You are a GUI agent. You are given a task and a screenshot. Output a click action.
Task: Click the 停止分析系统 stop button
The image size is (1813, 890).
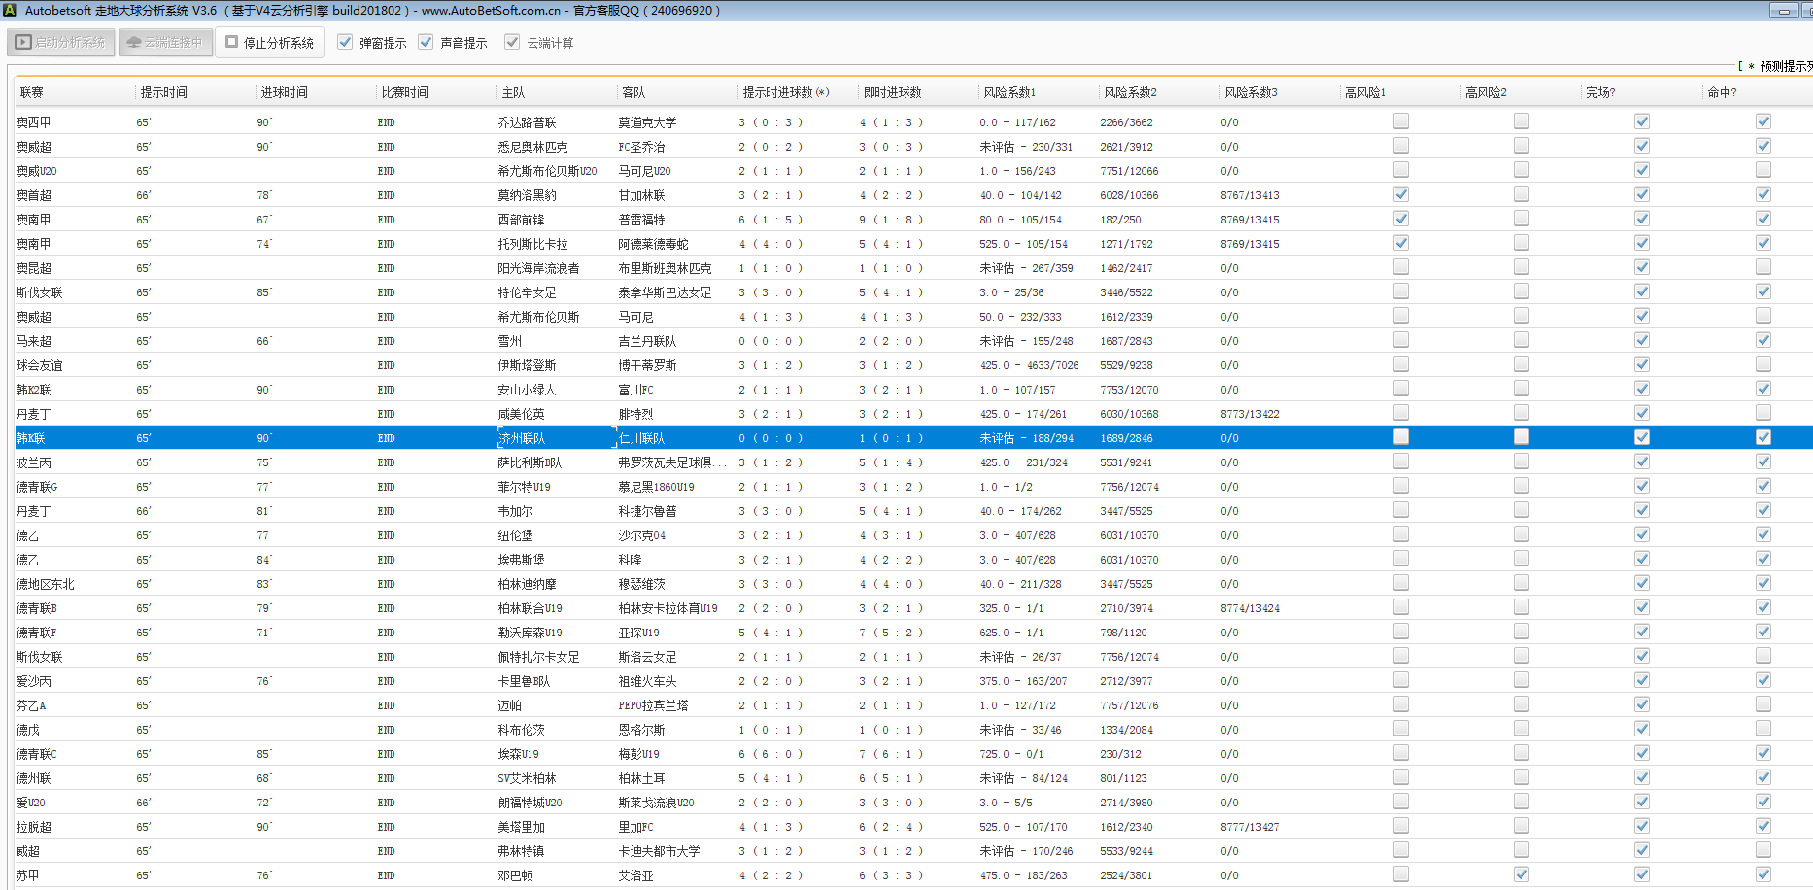point(270,43)
